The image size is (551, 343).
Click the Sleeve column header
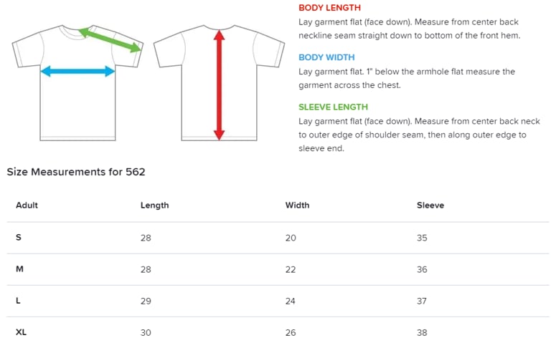pos(430,206)
